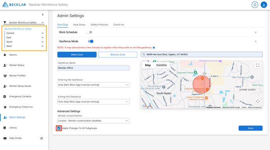The image size is (270, 150).
Task: Switch to the Safety Protocols tab
Action: click(99, 25)
